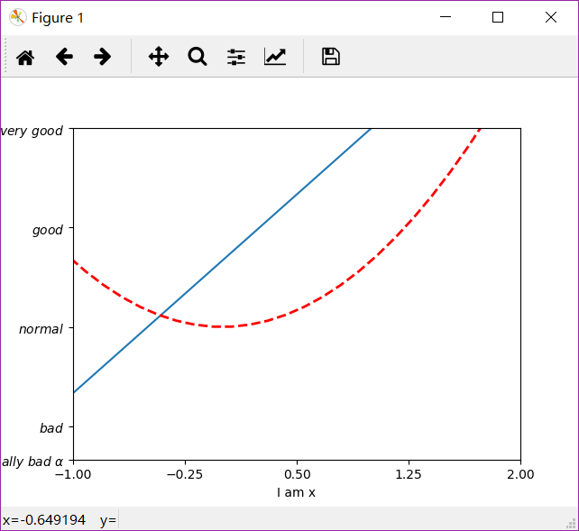Click the x=-0.649194 coordinate readout in the status bar

(44, 520)
